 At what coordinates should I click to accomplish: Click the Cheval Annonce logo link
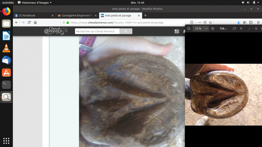[56, 31]
